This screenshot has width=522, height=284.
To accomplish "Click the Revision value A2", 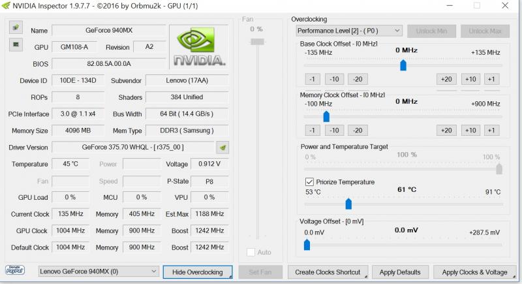I will pos(149,47).
